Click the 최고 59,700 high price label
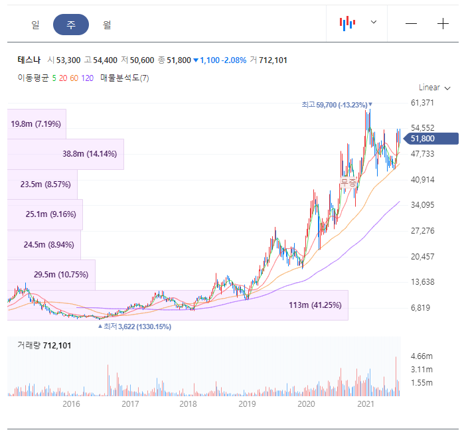The height and width of the screenshot is (440, 462). point(337,105)
